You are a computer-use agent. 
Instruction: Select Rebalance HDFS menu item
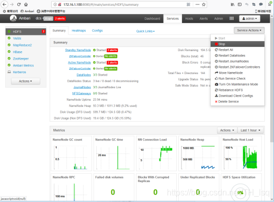click(237, 90)
